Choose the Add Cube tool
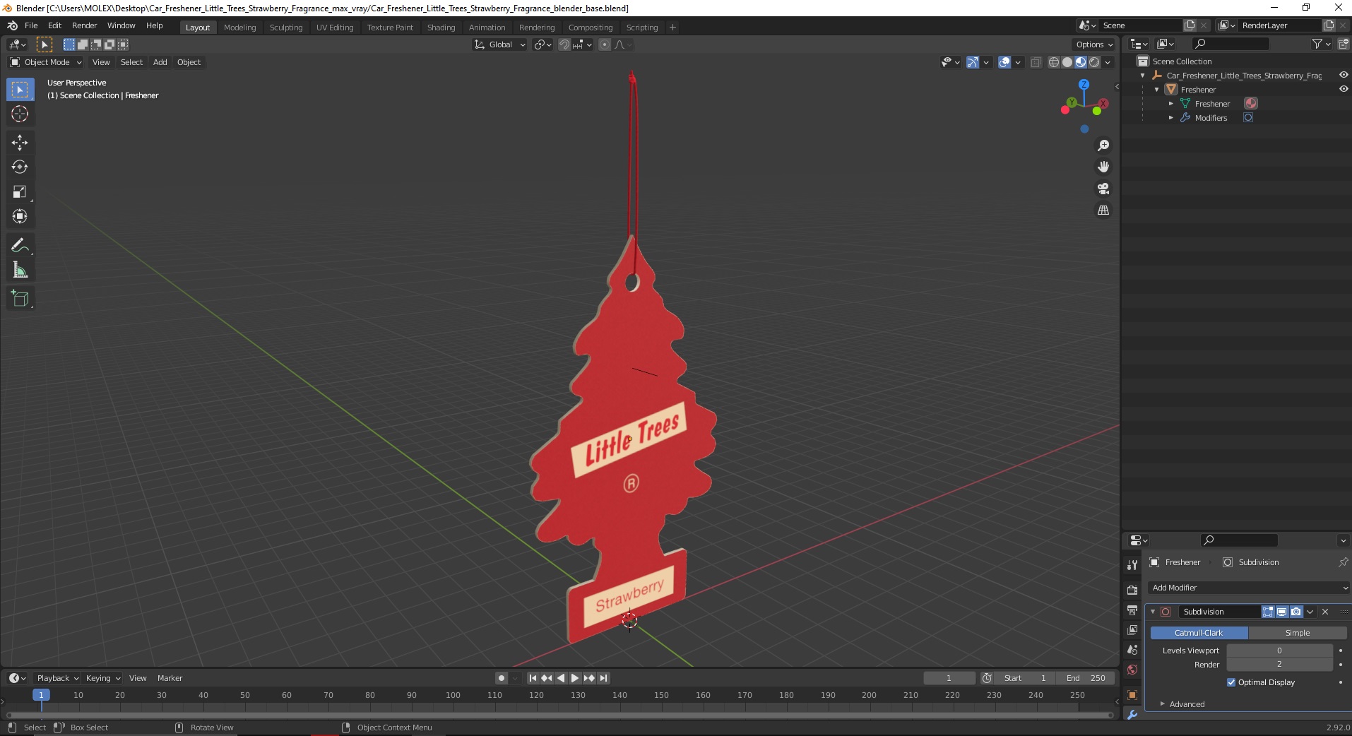Screen dimensions: 1352x736 [x=20, y=299]
